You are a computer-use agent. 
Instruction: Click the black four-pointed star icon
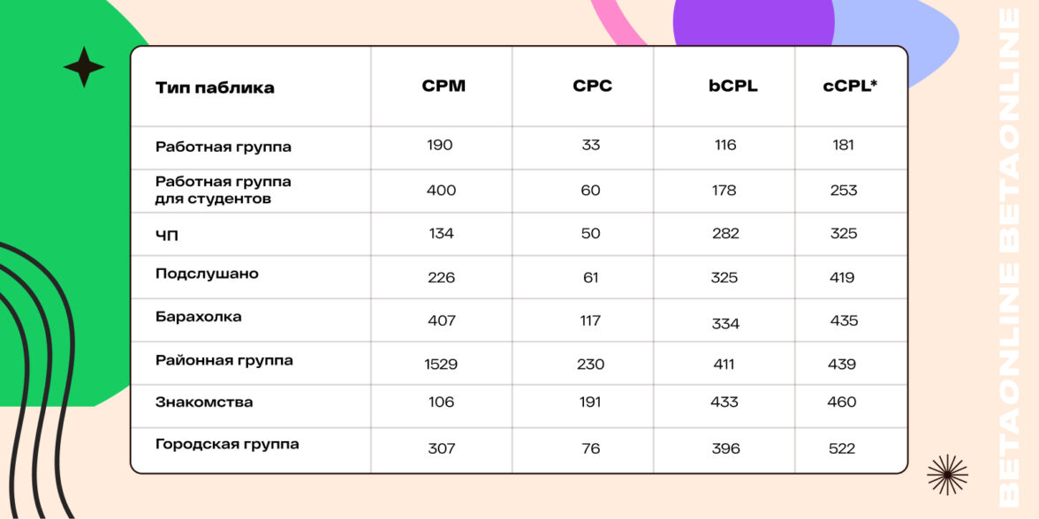(x=84, y=67)
